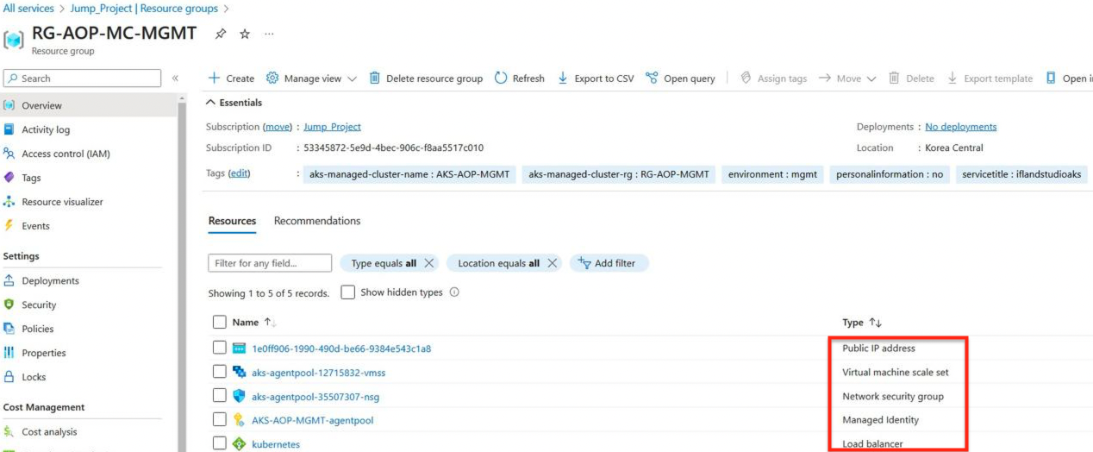1093x452 pixels.
Task: Open the No deployments link
Action: (x=961, y=127)
